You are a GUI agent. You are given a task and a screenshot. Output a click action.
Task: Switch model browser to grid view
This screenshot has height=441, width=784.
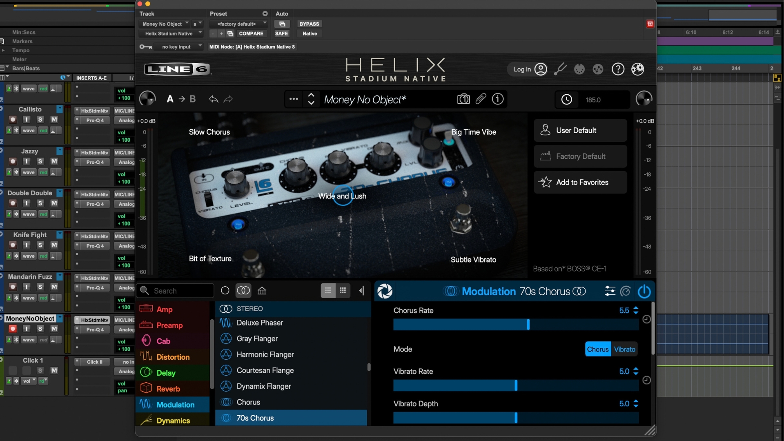pos(343,291)
